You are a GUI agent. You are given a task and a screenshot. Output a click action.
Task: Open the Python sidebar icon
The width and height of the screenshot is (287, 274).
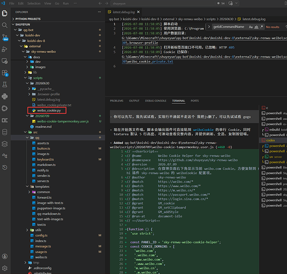4,96
